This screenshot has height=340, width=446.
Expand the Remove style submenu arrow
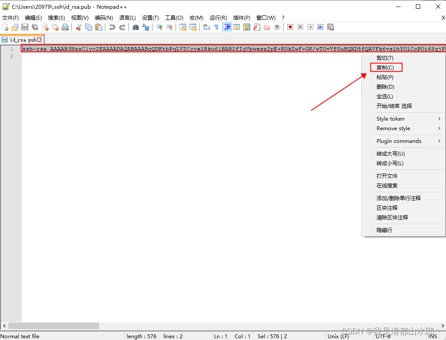click(439, 128)
